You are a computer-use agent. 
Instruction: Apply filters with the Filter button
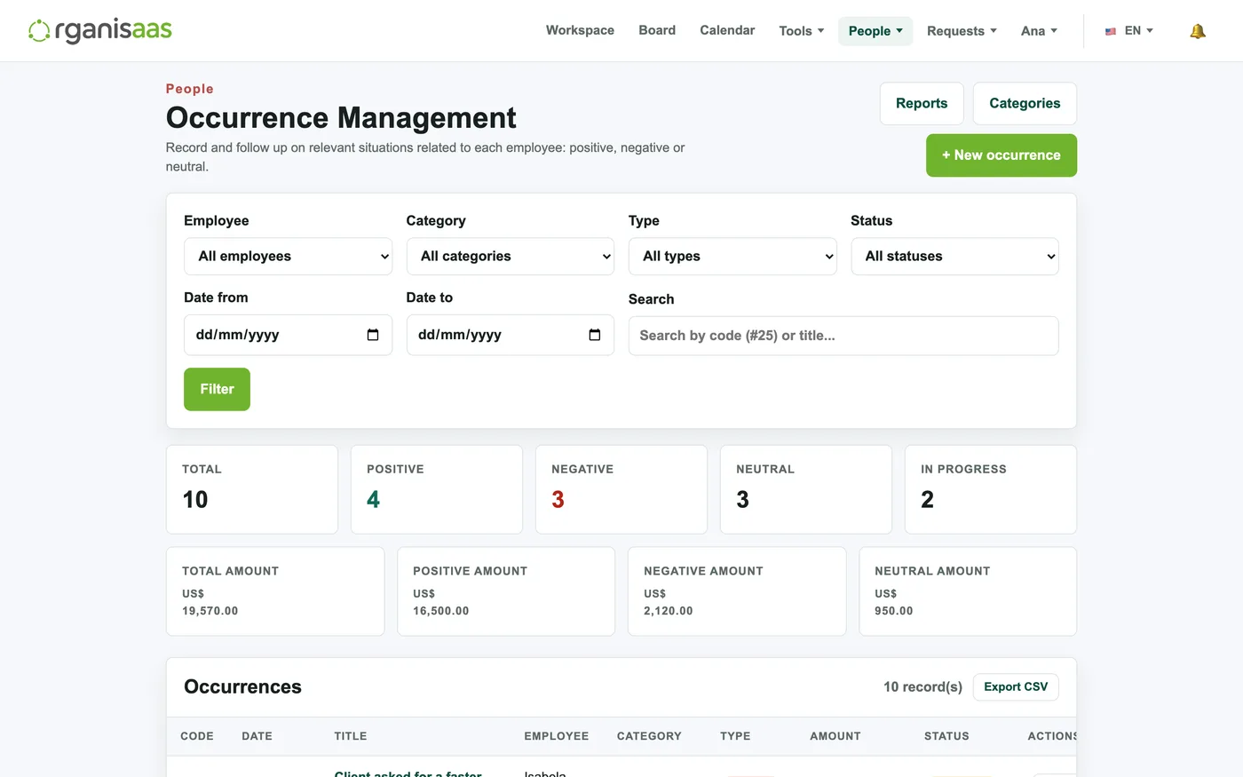tap(217, 390)
